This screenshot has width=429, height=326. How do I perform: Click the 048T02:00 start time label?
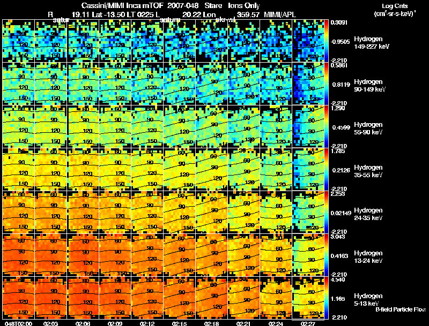(18, 323)
